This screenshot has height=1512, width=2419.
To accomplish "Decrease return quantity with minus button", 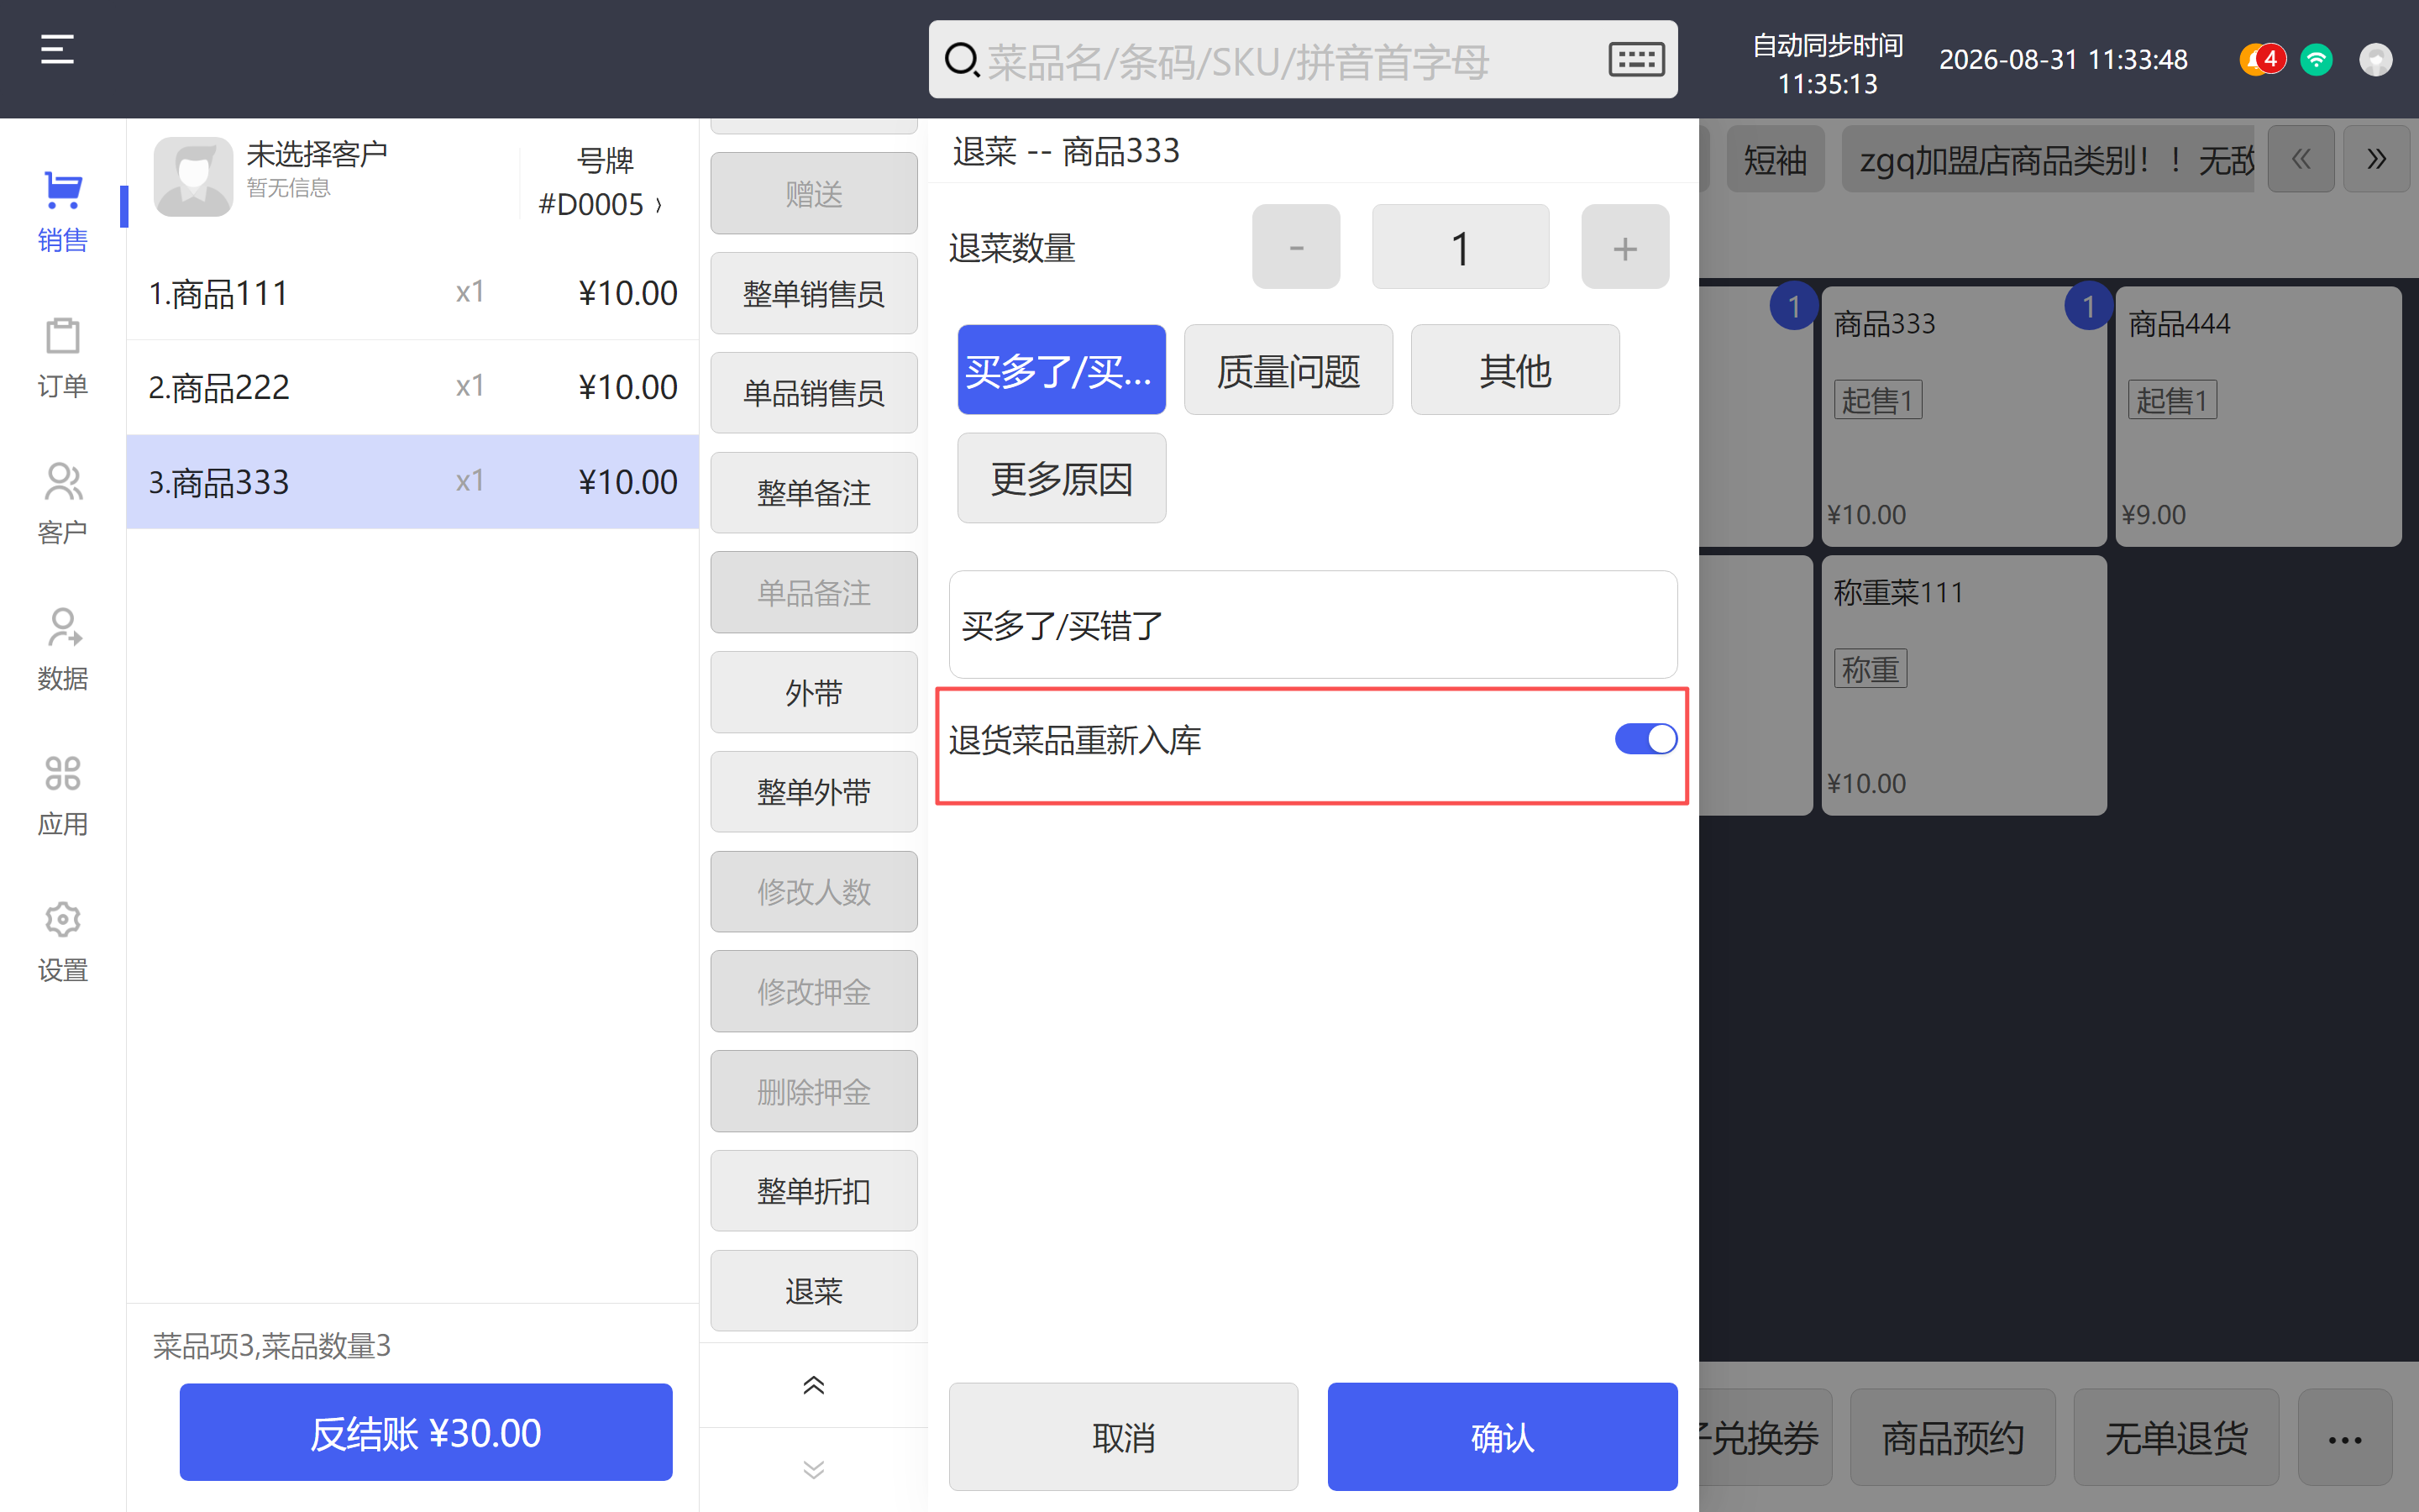I will [1297, 247].
